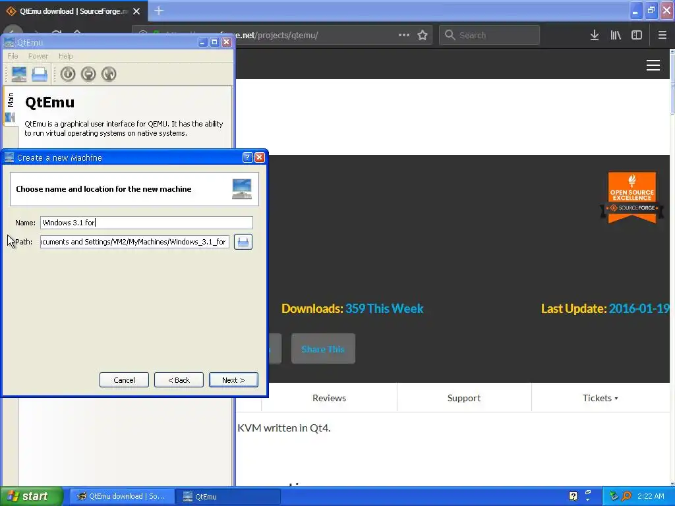Click the start power button in QtEmu toolbar
Screen dimensions: 675x506
click(68, 74)
